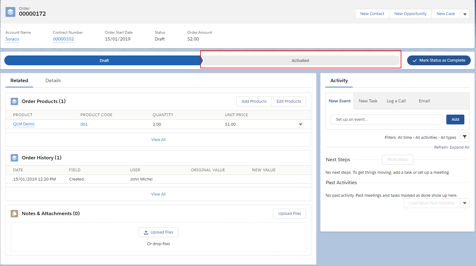Click the Add event button
Screen dimensions: 476x266
coord(455,120)
